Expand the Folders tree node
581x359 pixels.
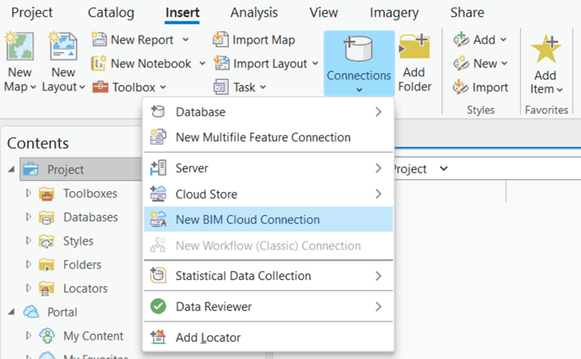(28, 264)
